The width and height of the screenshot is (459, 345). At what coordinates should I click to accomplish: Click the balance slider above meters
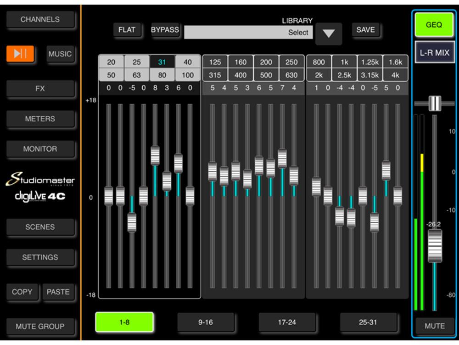[x=434, y=103]
